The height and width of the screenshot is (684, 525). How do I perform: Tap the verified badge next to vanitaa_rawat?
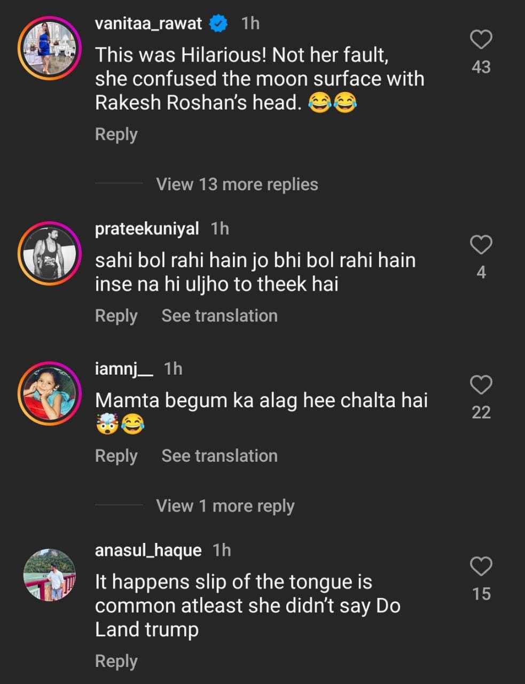click(218, 24)
